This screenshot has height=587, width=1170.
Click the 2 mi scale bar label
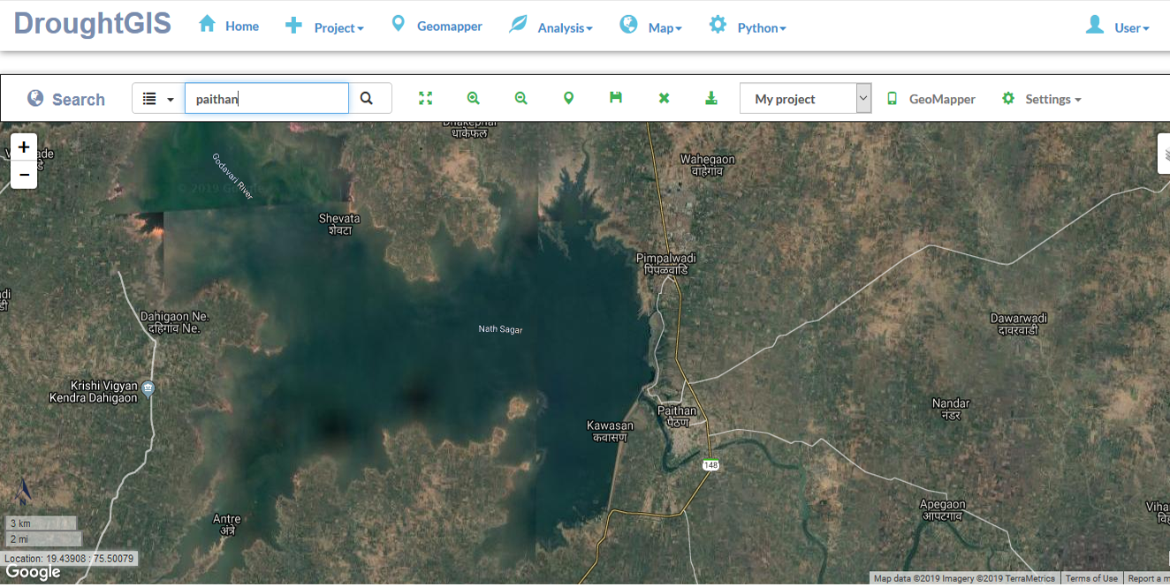(43, 538)
